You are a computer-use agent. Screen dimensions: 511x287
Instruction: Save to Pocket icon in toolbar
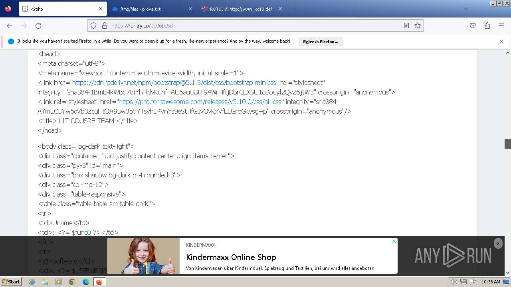(473, 26)
